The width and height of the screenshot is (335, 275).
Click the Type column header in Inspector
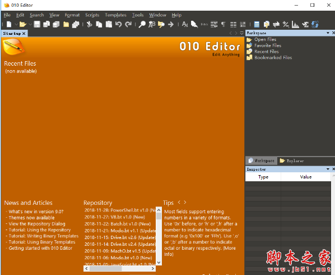[263, 177]
